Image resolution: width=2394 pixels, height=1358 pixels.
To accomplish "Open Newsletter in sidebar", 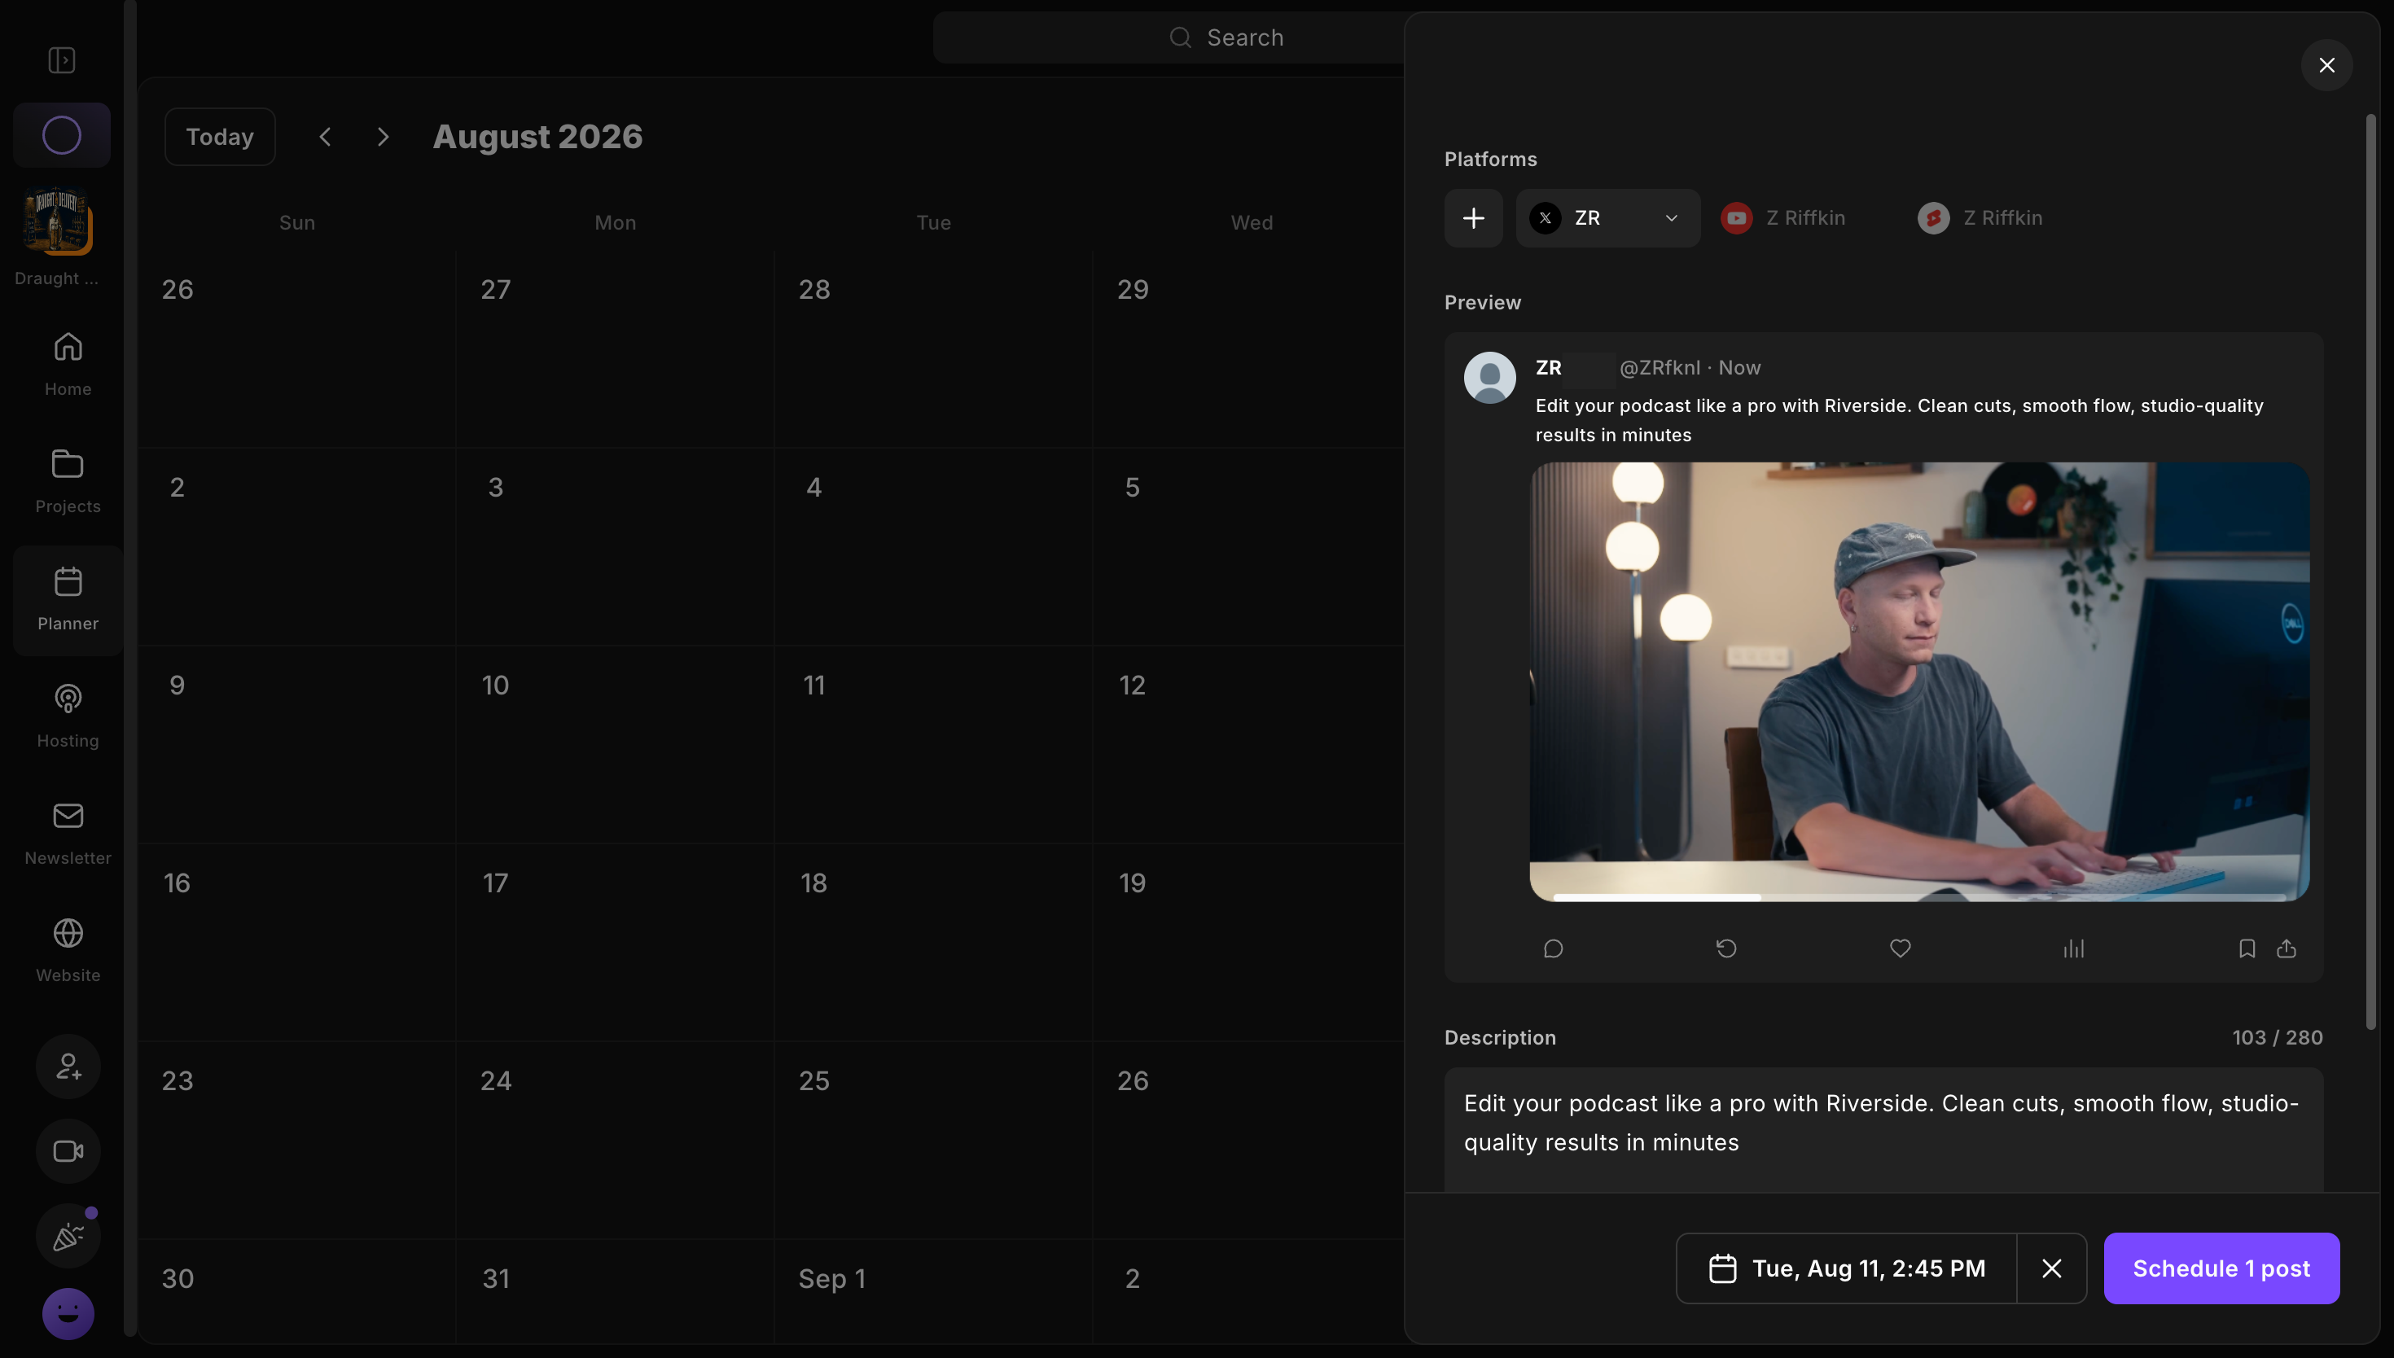I will [68, 833].
